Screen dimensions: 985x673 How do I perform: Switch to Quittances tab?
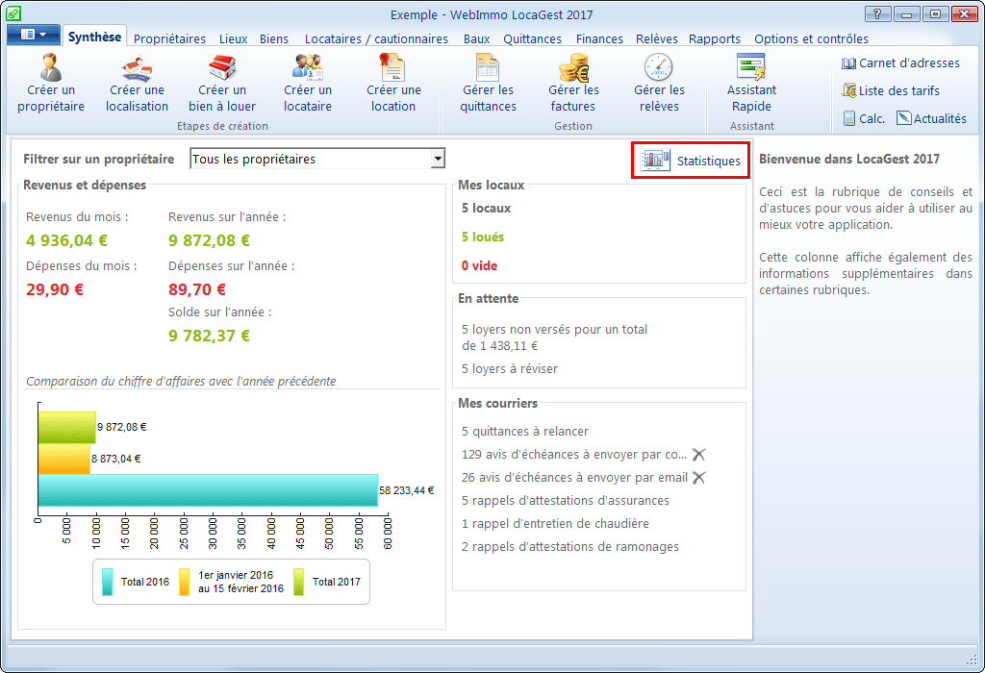coord(532,38)
